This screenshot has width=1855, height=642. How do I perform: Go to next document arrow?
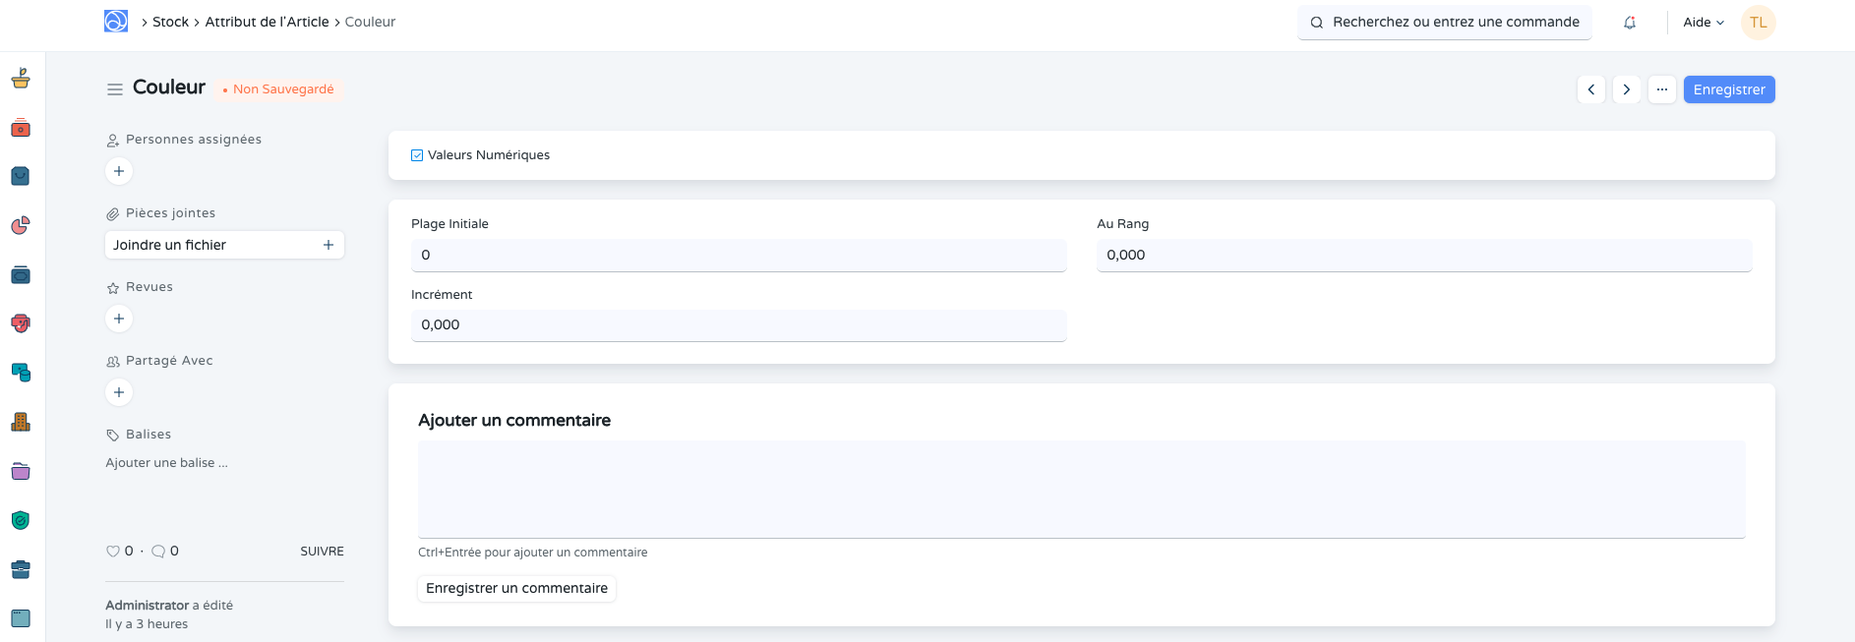coord(1627,89)
